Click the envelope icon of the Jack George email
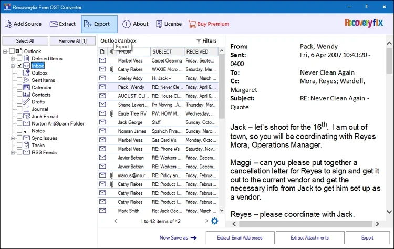This screenshot has width=394, height=249. point(102,122)
